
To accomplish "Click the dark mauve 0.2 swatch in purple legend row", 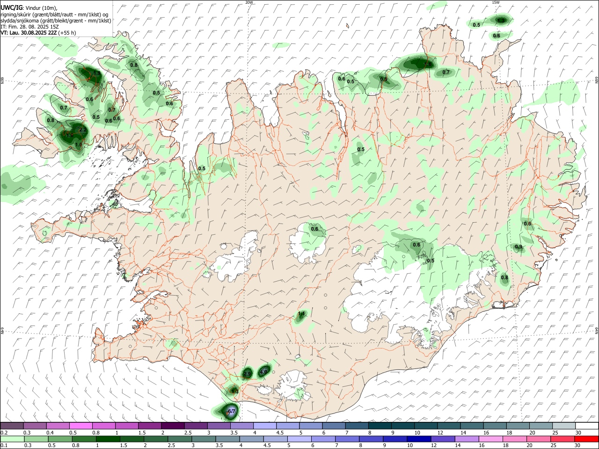I will [12, 426].
